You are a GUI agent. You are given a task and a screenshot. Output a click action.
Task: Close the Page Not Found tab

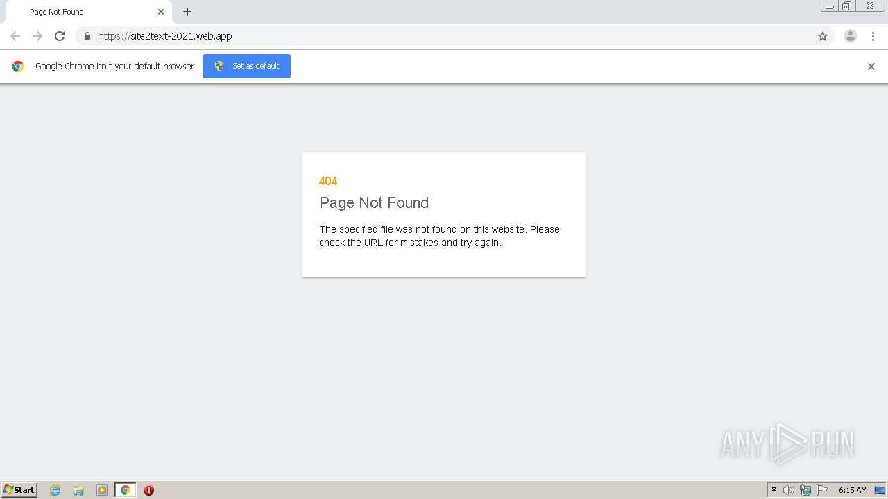[x=161, y=12]
